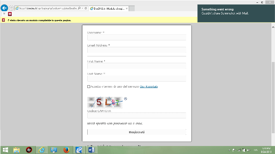Close the DynDNS.it tab
This screenshot has height=154, width=275.
coord(127,8)
